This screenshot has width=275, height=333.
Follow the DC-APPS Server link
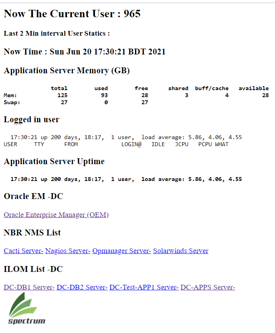coord(208,287)
